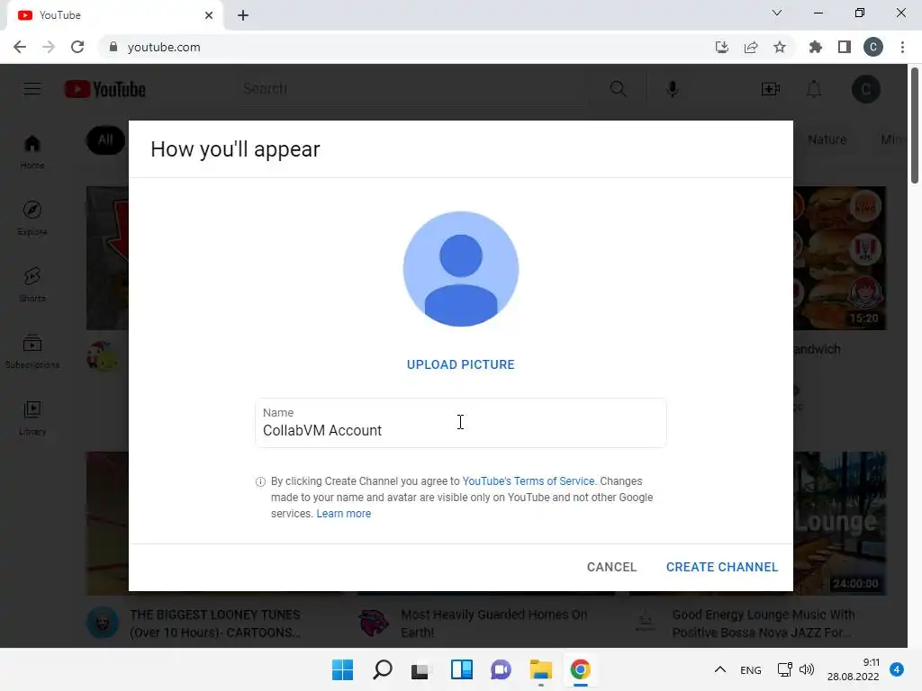Select the Nature filter chip

click(x=827, y=139)
